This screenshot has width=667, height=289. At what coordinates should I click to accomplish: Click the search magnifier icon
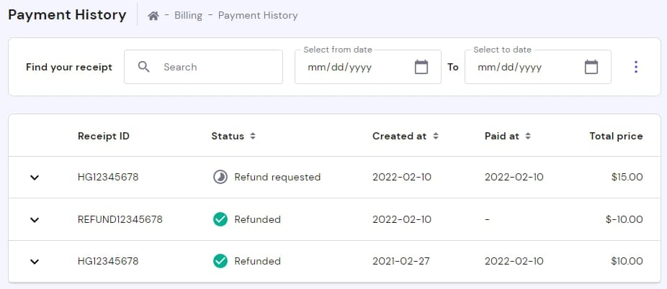pos(144,67)
